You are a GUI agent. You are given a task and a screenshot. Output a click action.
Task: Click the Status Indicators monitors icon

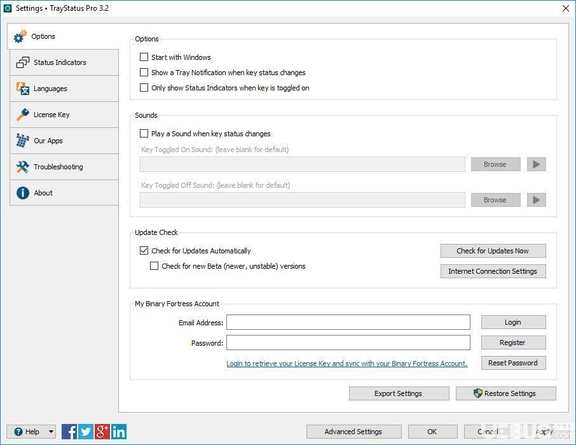(x=23, y=62)
